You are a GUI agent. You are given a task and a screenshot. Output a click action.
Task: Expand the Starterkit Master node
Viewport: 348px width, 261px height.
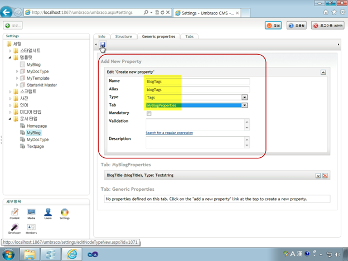click(17, 85)
